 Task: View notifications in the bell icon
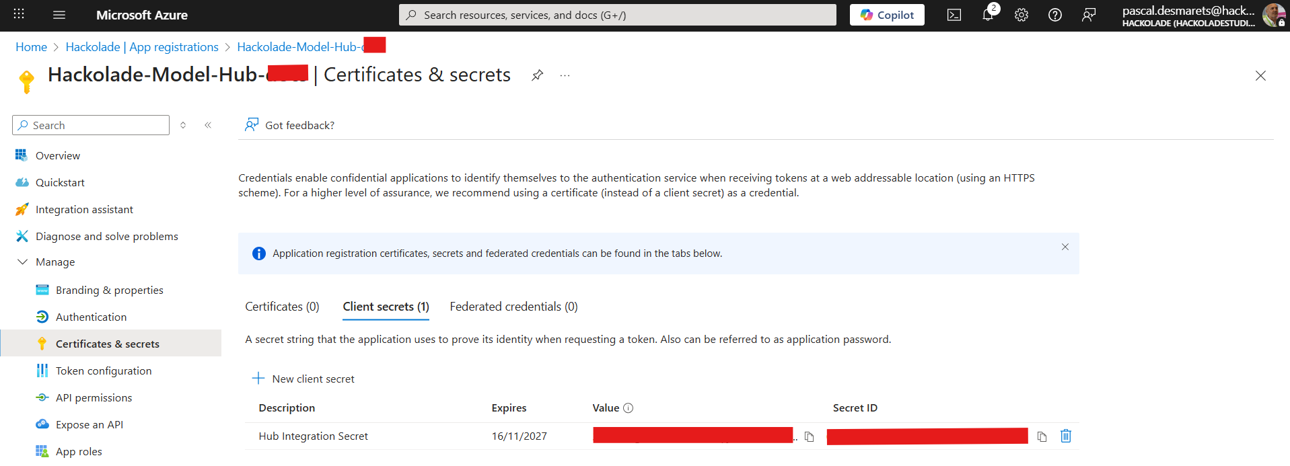coord(987,15)
